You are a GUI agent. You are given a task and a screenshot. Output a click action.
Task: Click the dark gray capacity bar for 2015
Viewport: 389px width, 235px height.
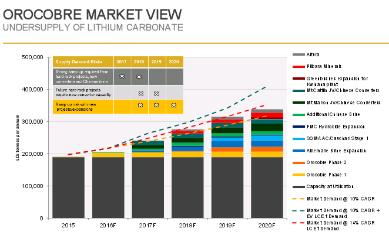pos(69,188)
